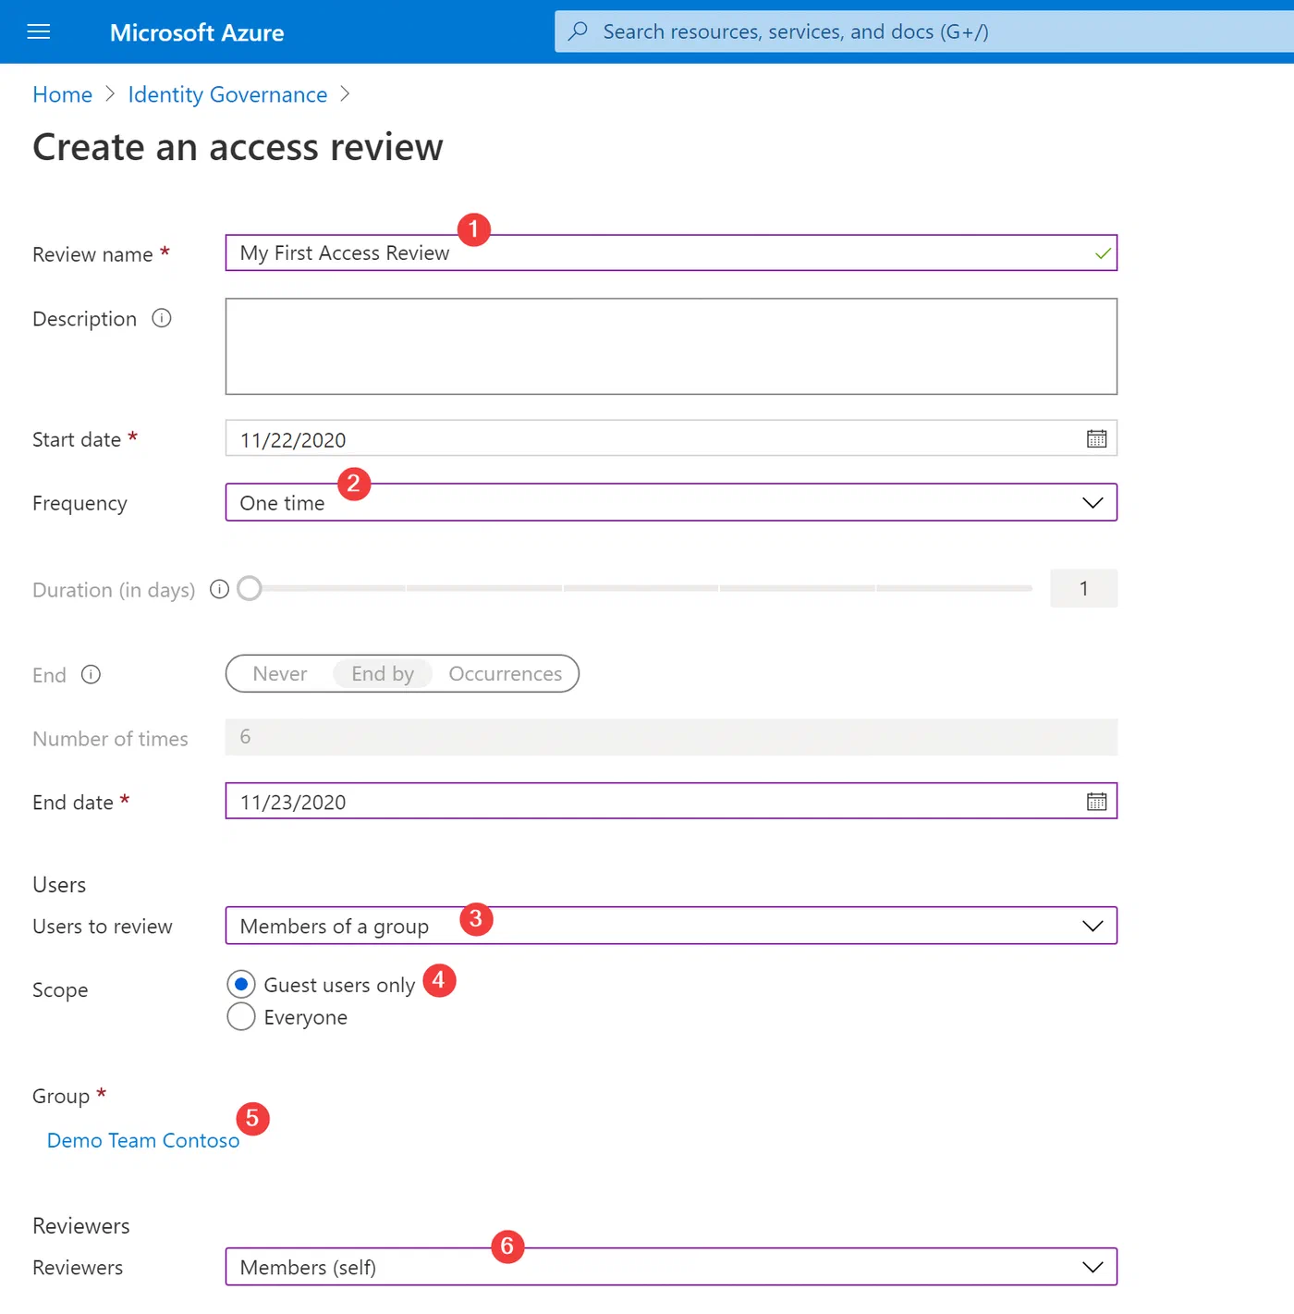Open the Azure portal hamburger menu
Screen dimensions: 1294x1314
39,32
